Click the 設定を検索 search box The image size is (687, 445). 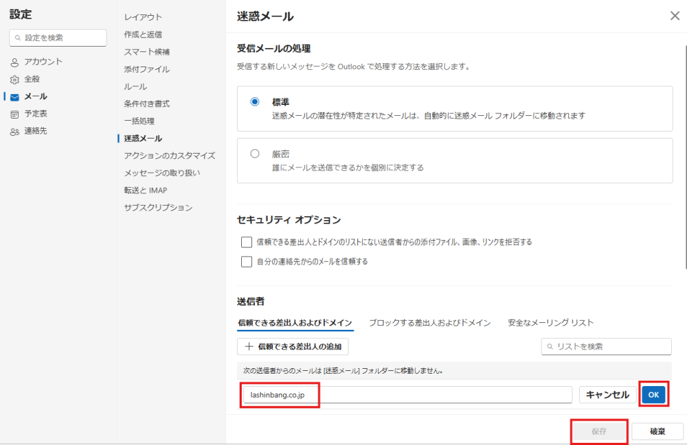(58, 38)
